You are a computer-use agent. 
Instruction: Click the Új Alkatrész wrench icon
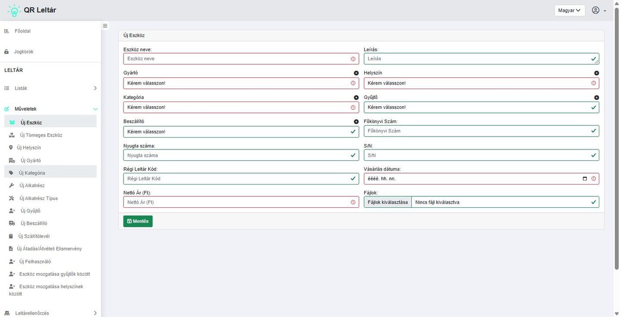pos(11,186)
